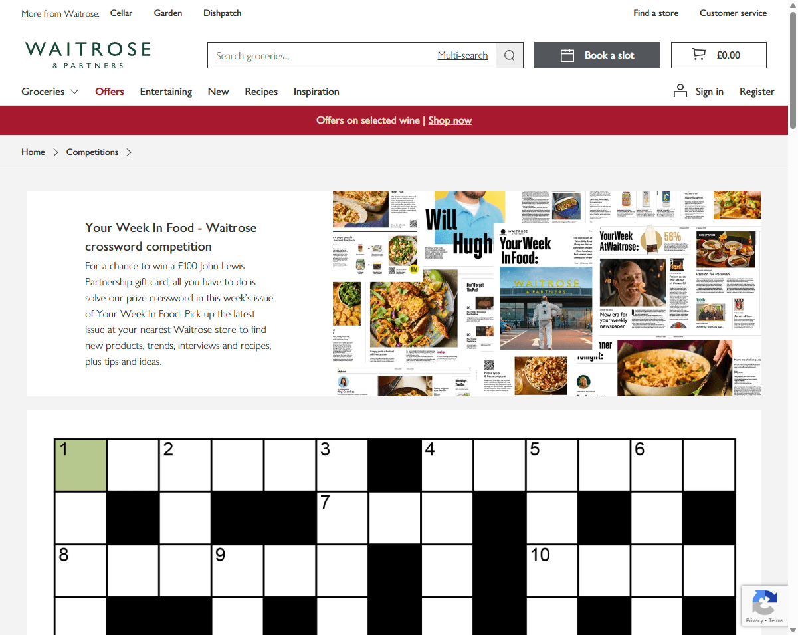Click the Sign in person icon
Image resolution: width=798 pixels, height=635 pixels.
pyautogui.click(x=680, y=91)
